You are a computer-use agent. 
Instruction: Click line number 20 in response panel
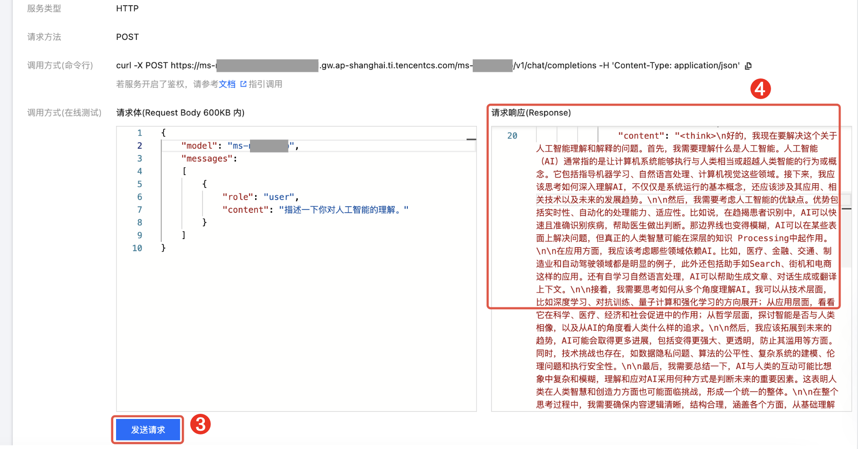pos(512,136)
